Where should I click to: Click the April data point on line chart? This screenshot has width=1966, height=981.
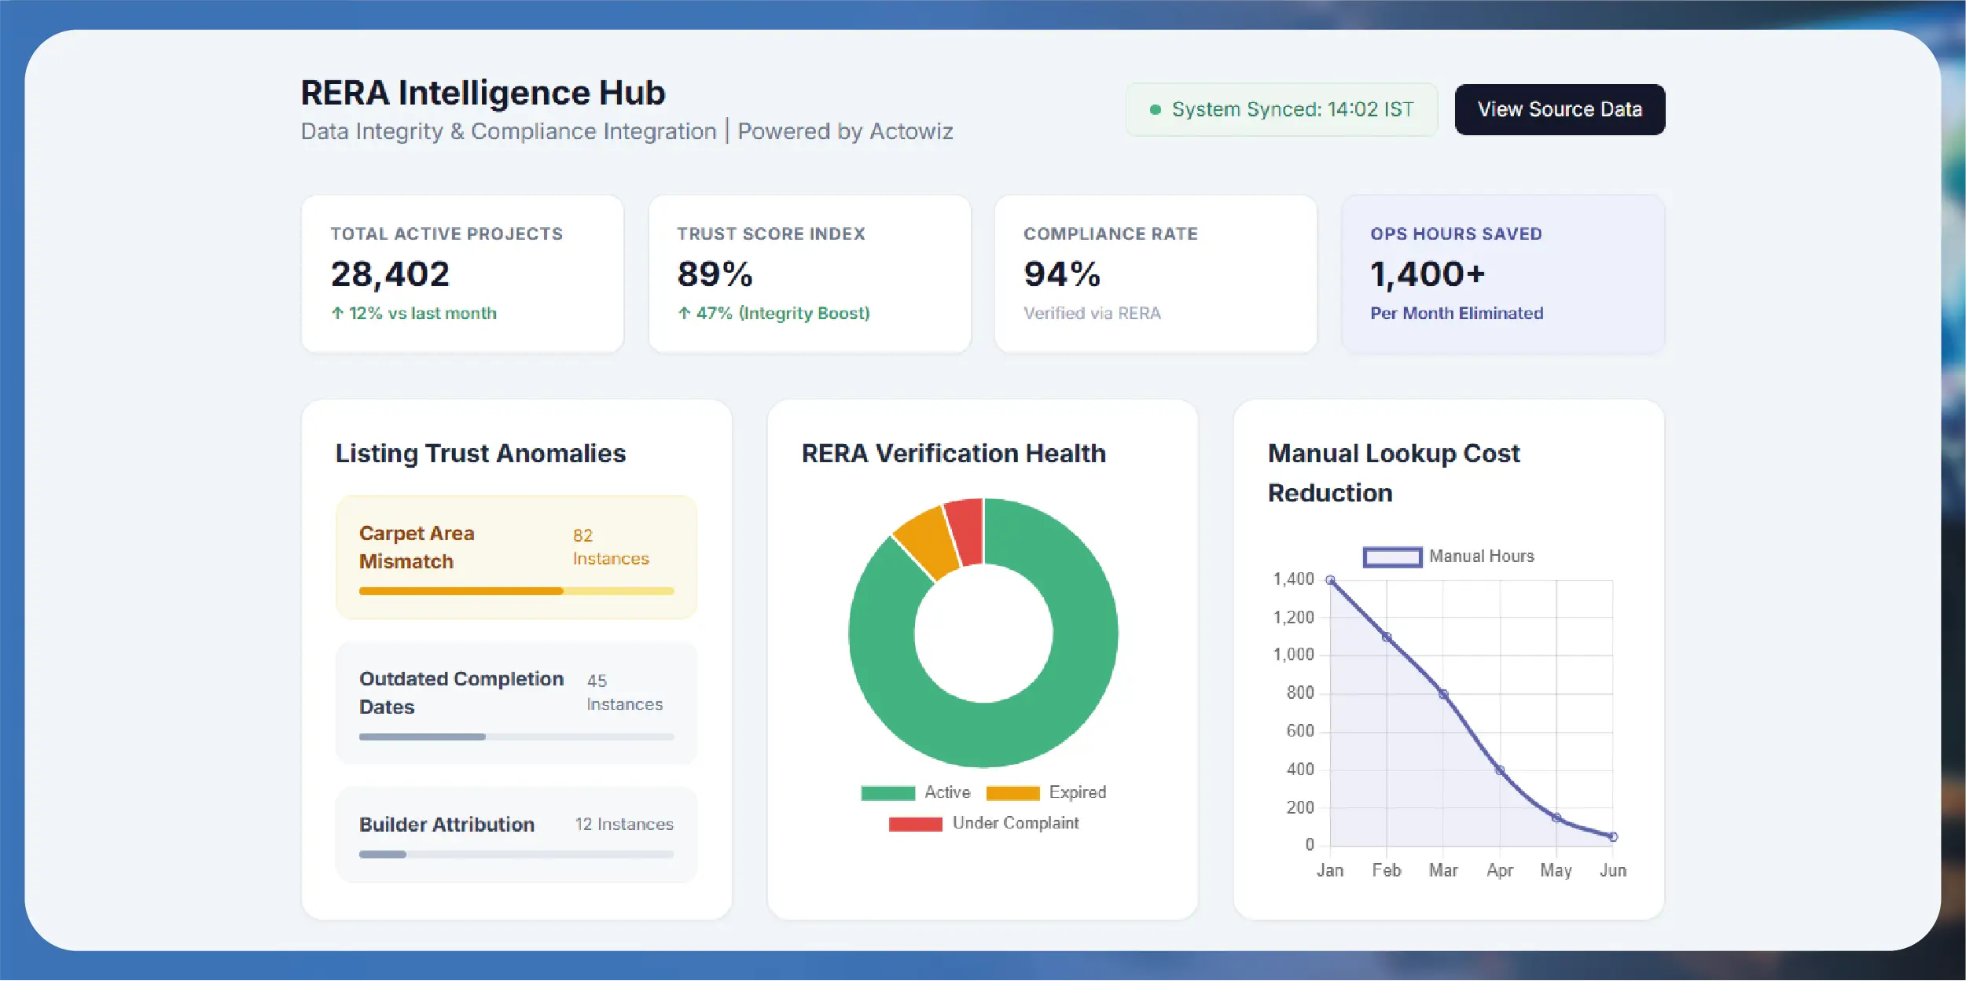[1500, 770]
